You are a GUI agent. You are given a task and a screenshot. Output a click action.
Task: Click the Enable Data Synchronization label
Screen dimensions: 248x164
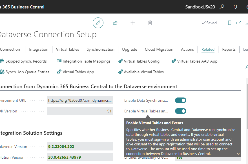(x=146, y=100)
